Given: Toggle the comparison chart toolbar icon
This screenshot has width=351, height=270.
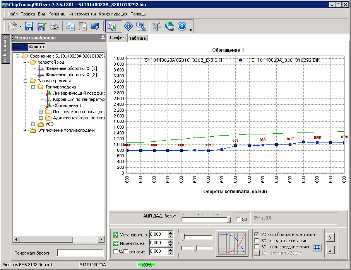Looking at the screenshot, I should pyautogui.click(x=113, y=26).
